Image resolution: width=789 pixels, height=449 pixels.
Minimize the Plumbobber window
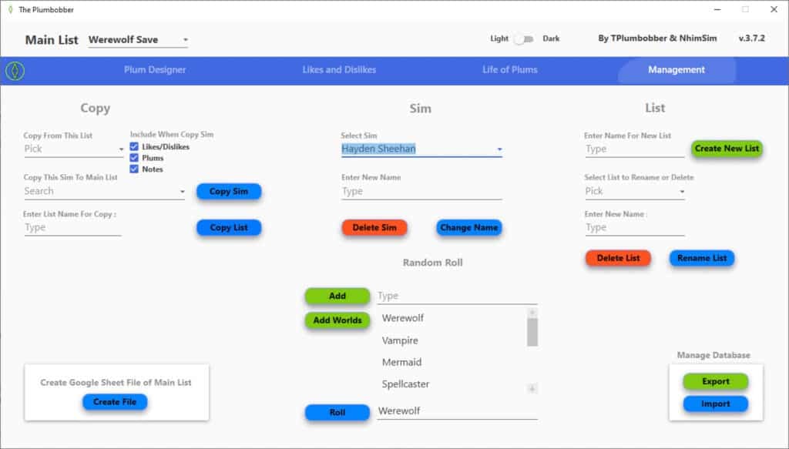pos(717,9)
